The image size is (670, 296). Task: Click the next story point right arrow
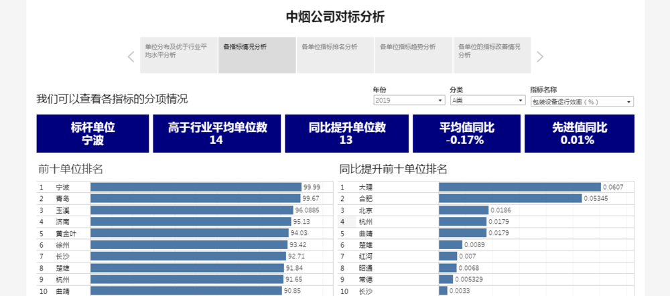[540, 56]
